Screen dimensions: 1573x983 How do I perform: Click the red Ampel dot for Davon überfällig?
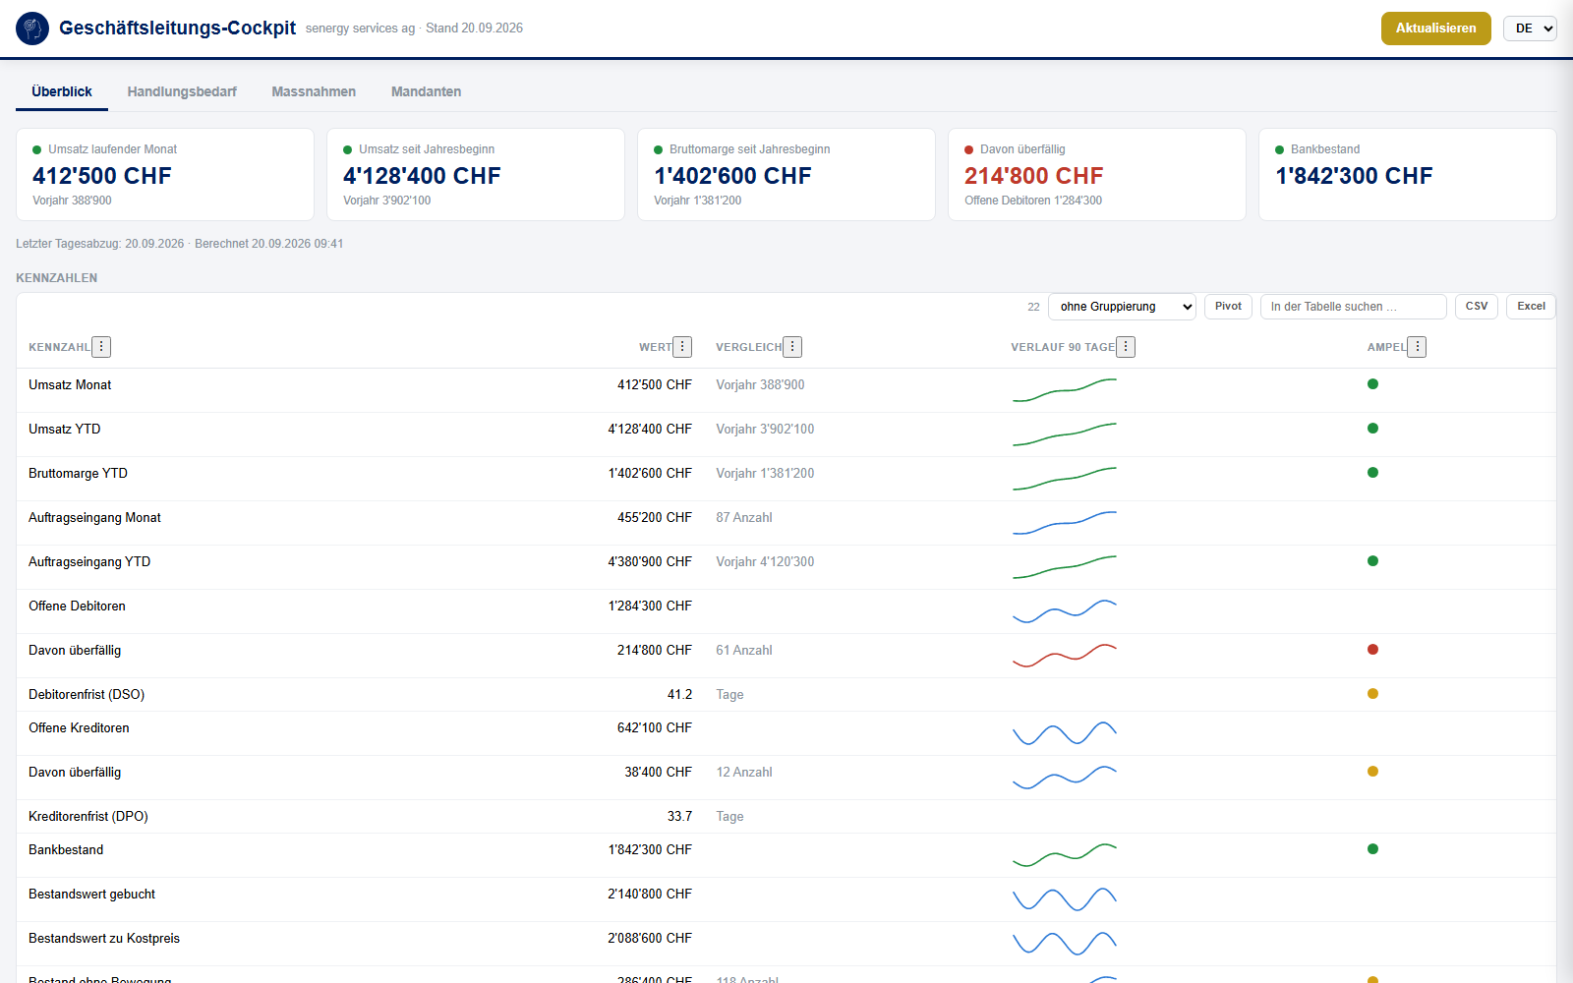[1372, 650]
